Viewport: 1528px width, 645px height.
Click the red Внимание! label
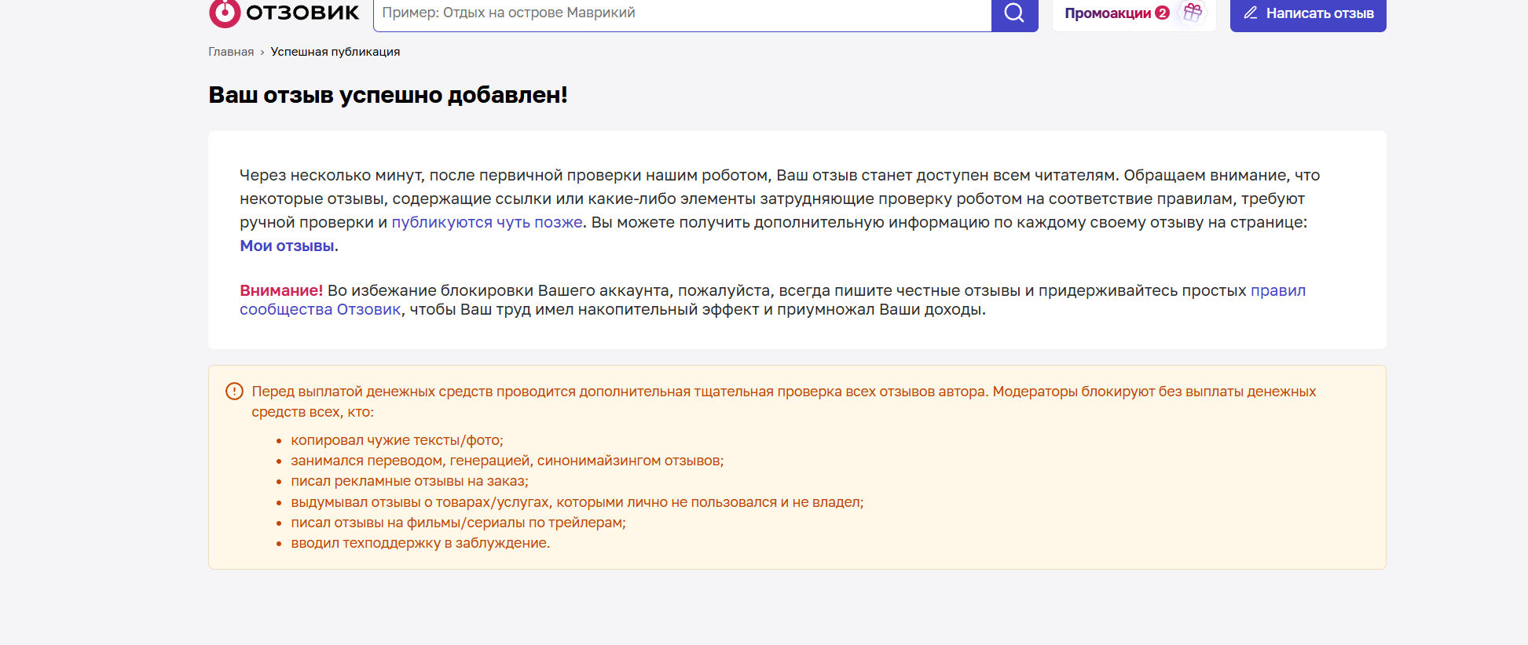(x=281, y=290)
